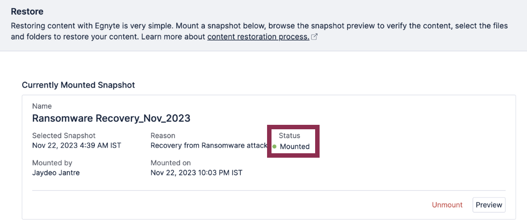Click the Restore heading
This screenshot has width=527, height=223.
pyautogui.click(x=27, y=12)
